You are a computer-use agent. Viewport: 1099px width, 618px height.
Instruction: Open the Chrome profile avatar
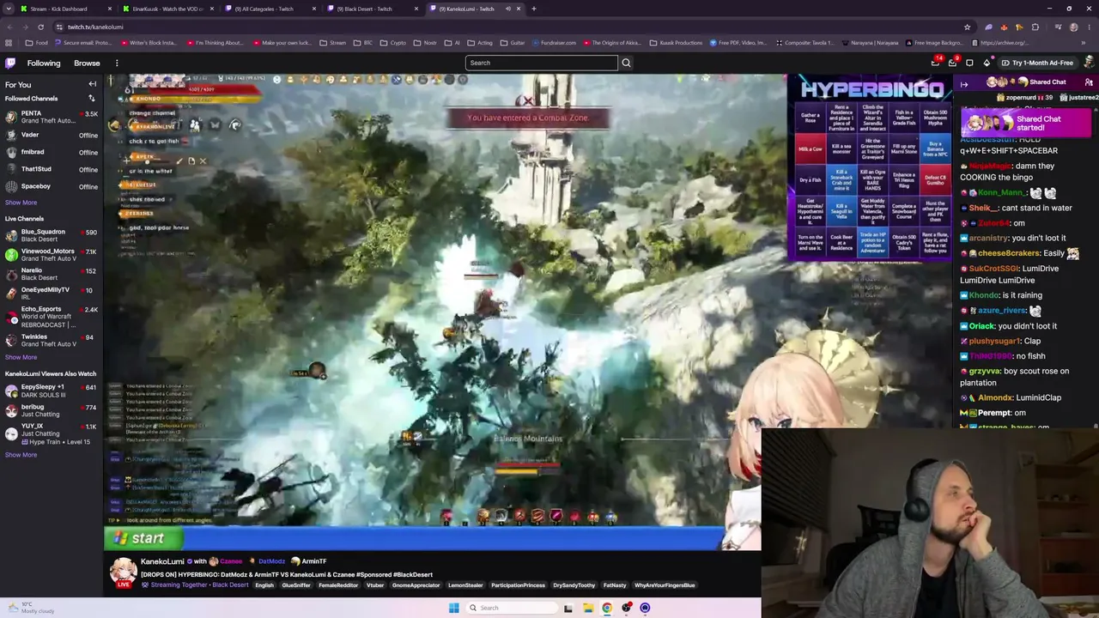(x=1073, y=27)
